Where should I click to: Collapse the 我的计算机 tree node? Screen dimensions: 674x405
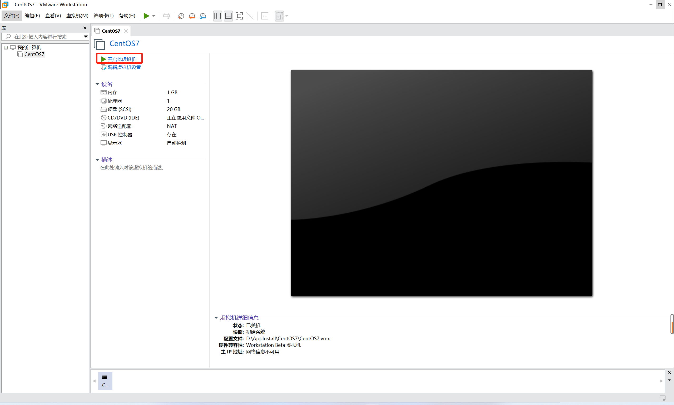[6, 47]
